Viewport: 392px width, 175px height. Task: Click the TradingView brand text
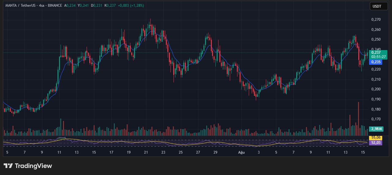click(34, 166)
